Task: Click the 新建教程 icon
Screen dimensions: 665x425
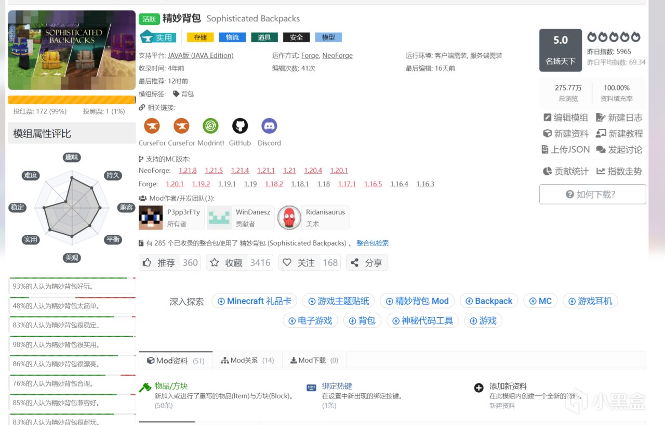Action: (x=601, y=134)
